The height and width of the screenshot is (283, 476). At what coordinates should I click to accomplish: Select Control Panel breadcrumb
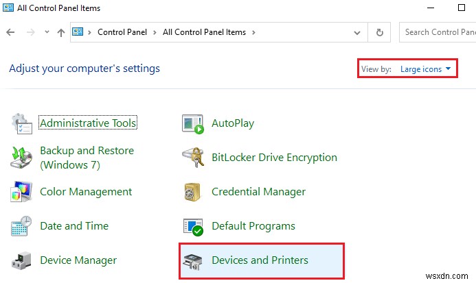122,32
